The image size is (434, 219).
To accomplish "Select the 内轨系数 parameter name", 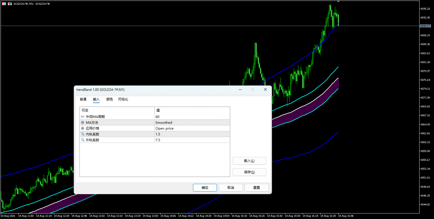I will (x=93, y=134).
